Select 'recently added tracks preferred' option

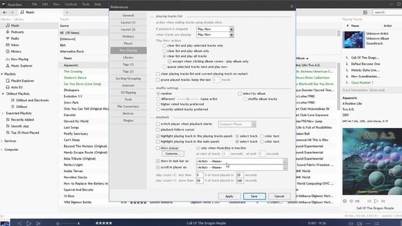pyautogui.click(x=158, y=109)
